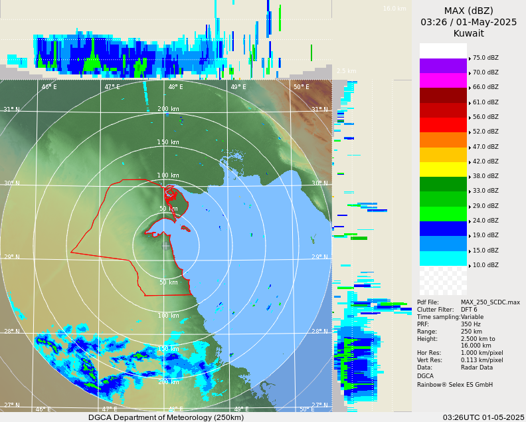Click the bright red 52.0 dBZ swatch
The image size is (526, 422).
coord(443,125)
